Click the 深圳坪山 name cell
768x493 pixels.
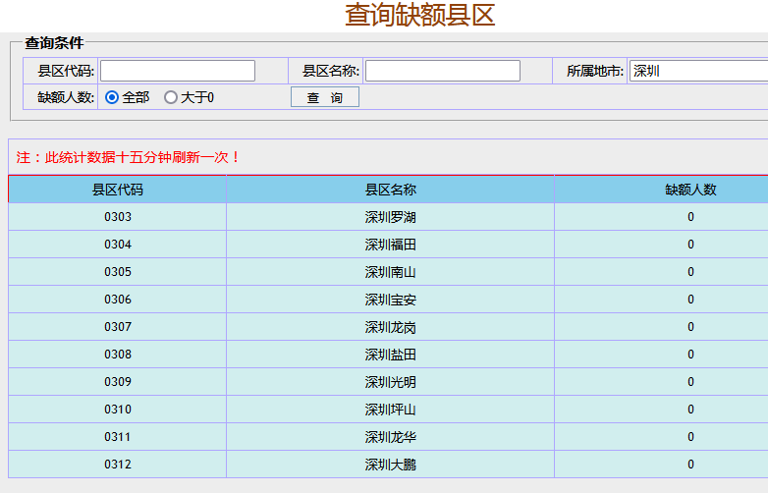click(x=390, y=409)
